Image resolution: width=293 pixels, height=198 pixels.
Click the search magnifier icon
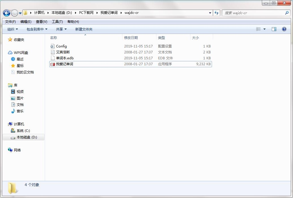pos(287,13)
